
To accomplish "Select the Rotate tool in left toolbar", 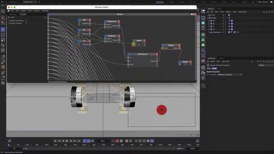I will [x=3, y=35].
